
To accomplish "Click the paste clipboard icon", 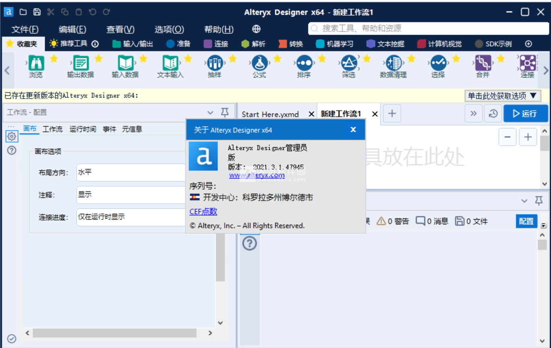I will pos(78,12).
